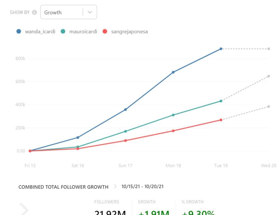Click the teal mauroicardi legend dot
Image resolution: width=277 pixels, height=215 pixels.
[x=63, y=32]
